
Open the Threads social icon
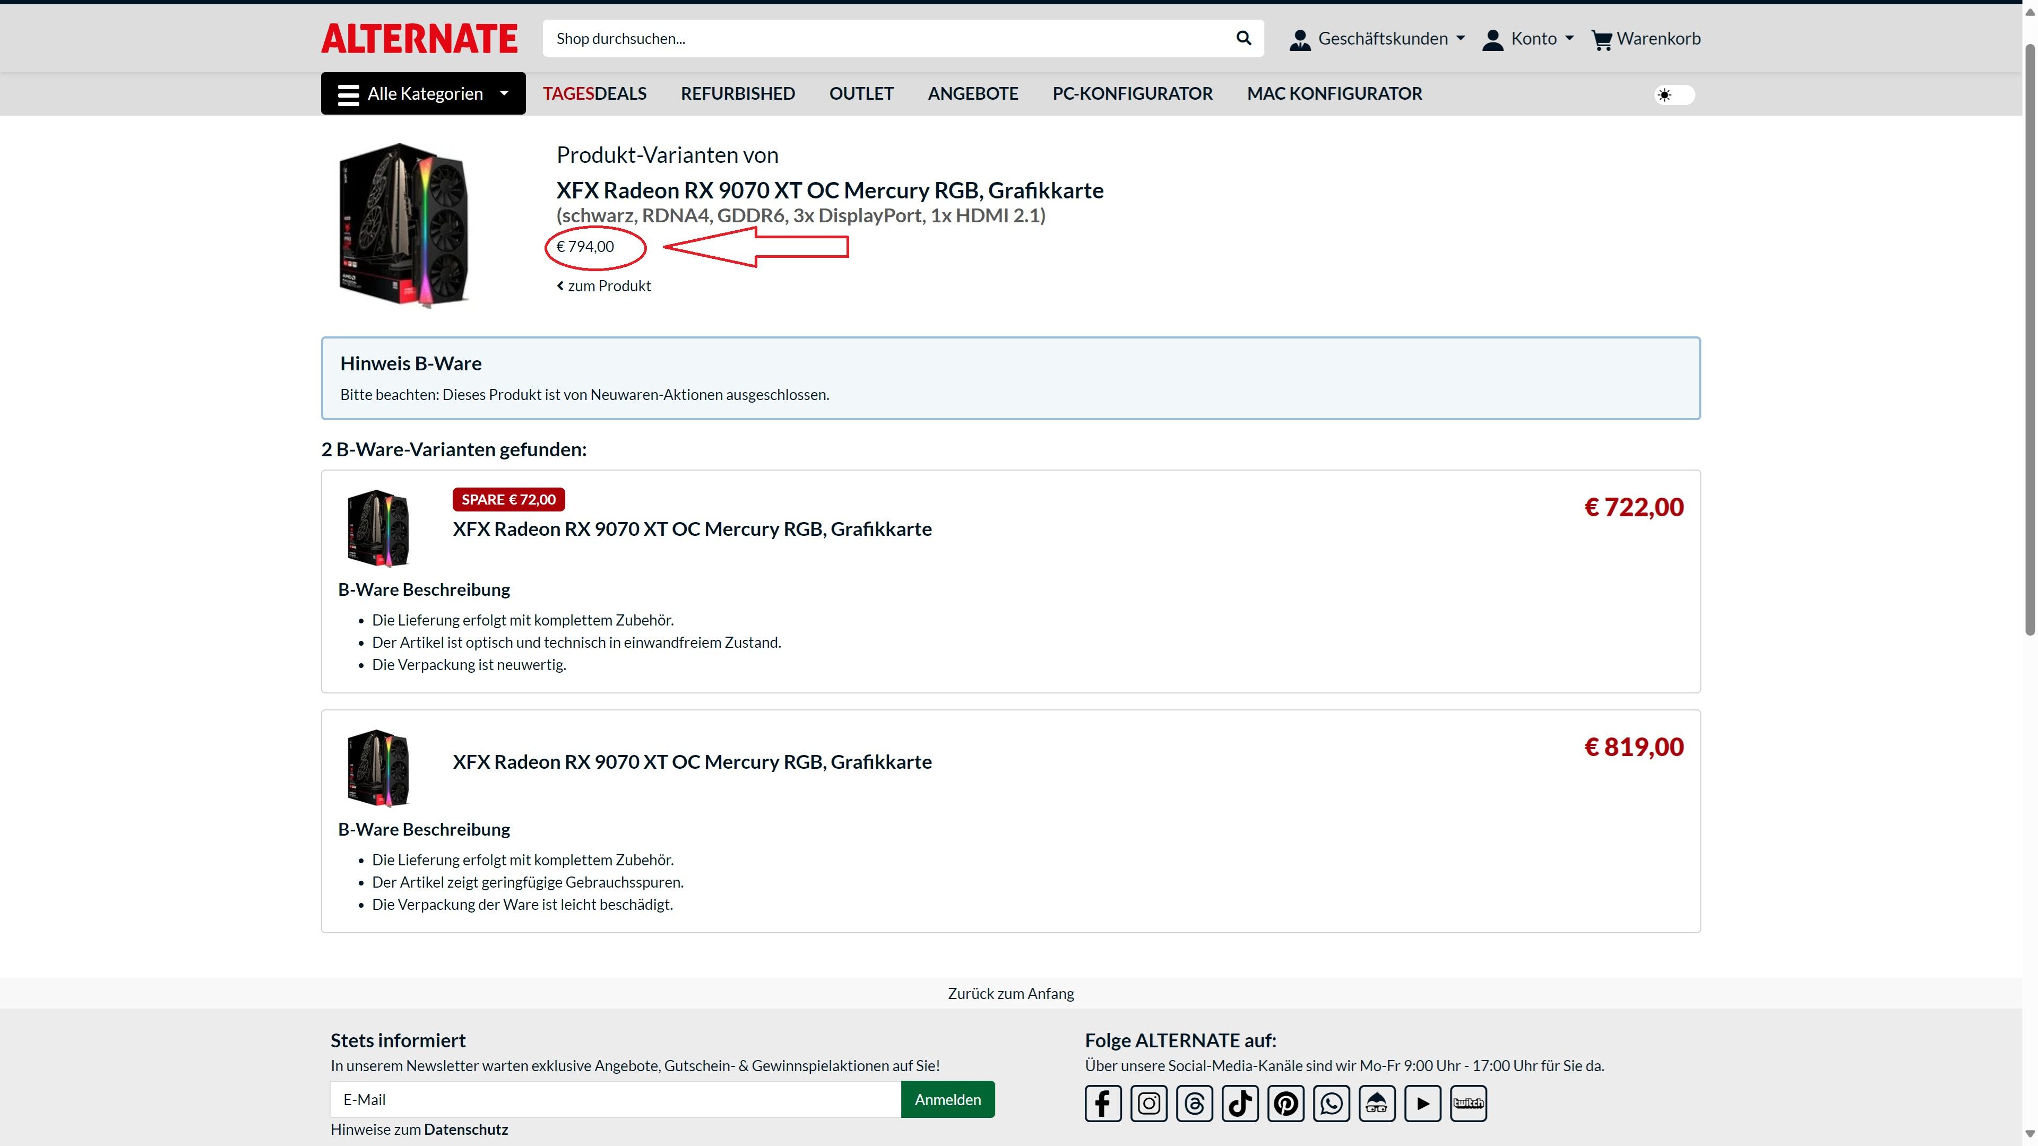click(1195, 1104)
